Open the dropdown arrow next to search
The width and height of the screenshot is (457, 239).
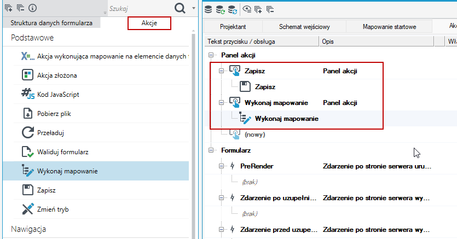tap(194, 8)
